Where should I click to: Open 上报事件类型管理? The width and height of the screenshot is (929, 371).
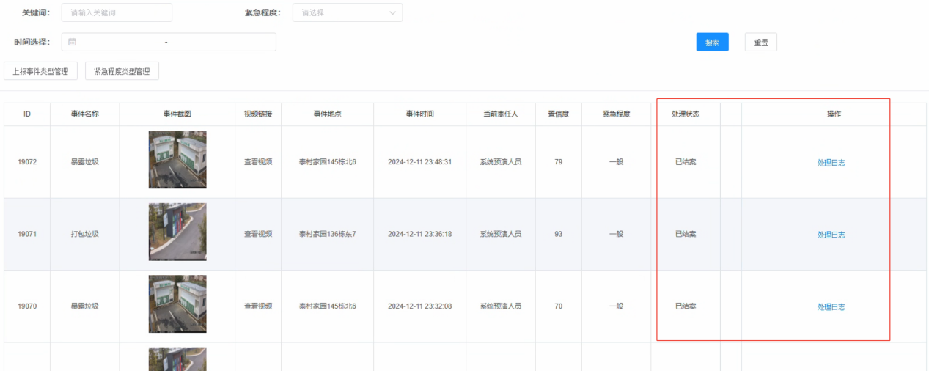(40, 71)
